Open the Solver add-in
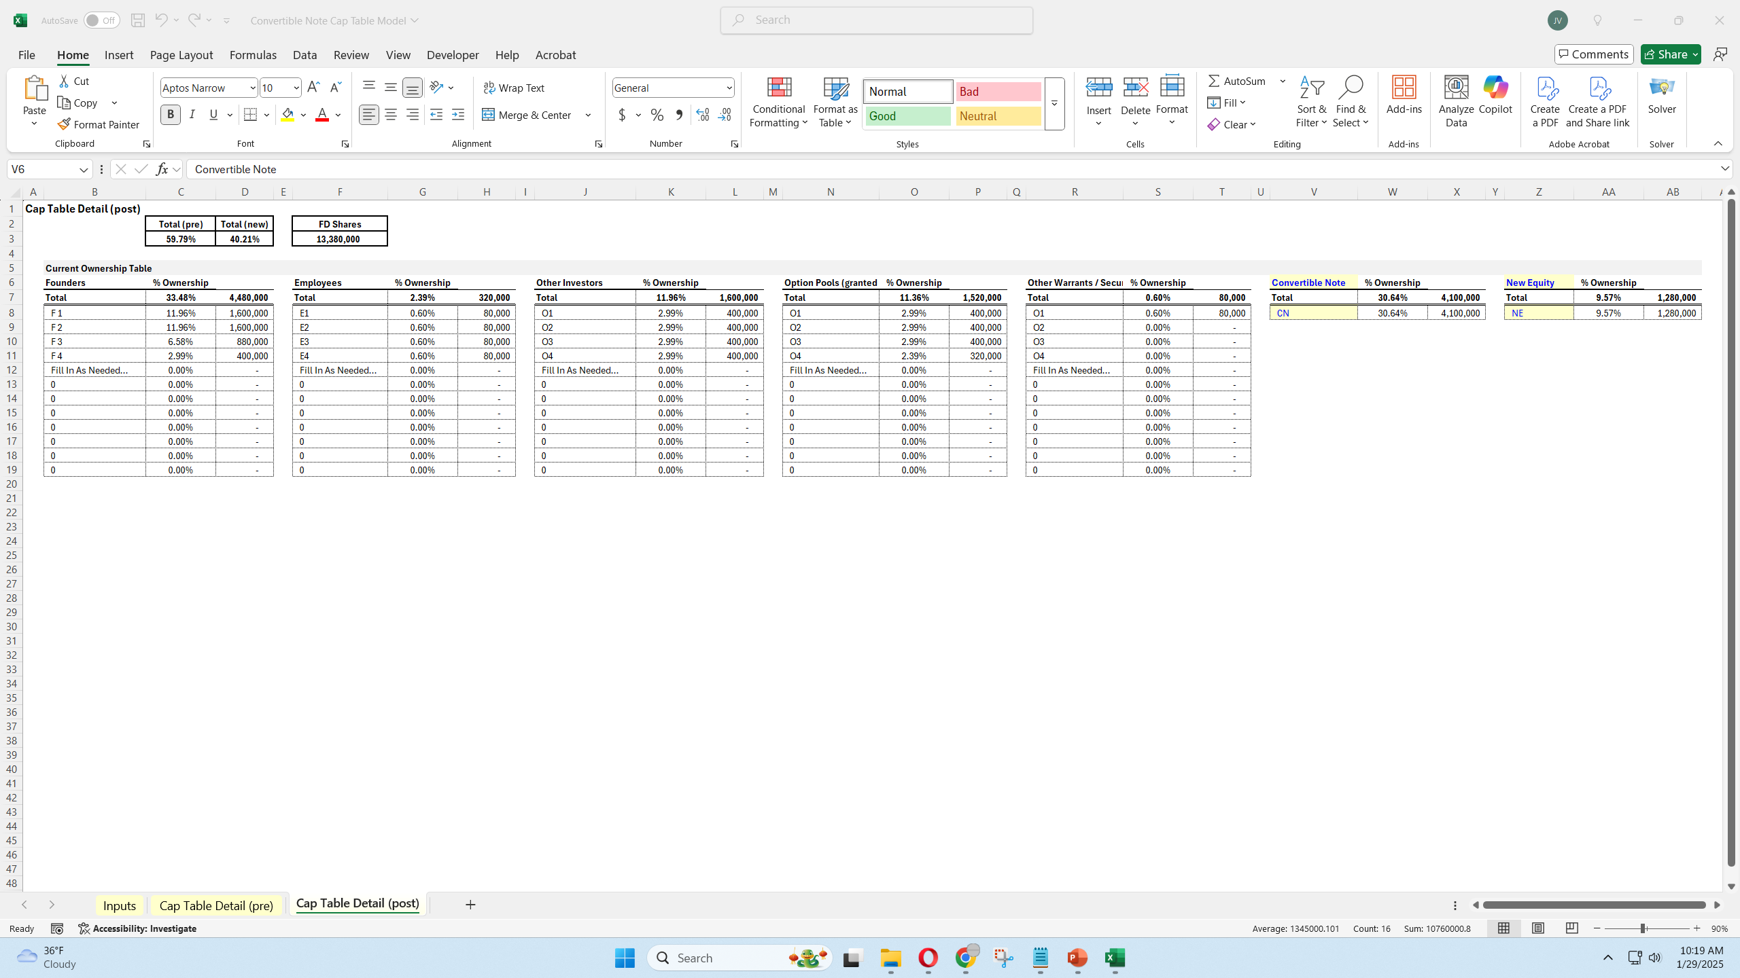 click(1662, 95)
